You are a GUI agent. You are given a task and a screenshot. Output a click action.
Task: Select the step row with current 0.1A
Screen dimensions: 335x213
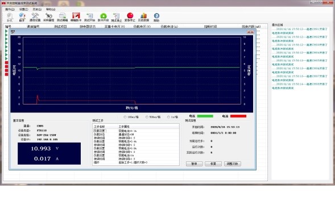click(136, 131)
